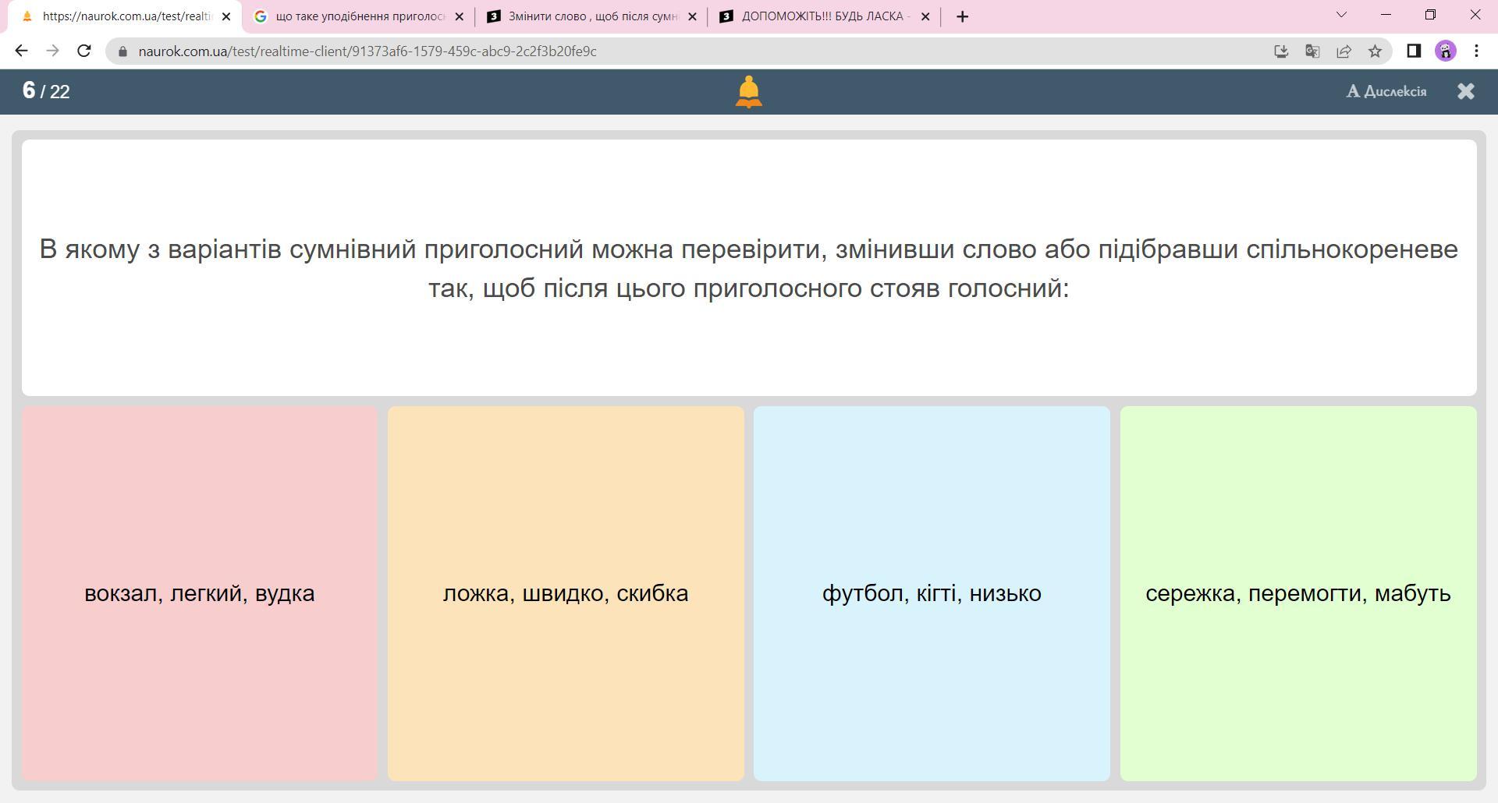Screen dimensions: 1498x803
Task: Reload the current page
Action: click(x=84, y=51)
